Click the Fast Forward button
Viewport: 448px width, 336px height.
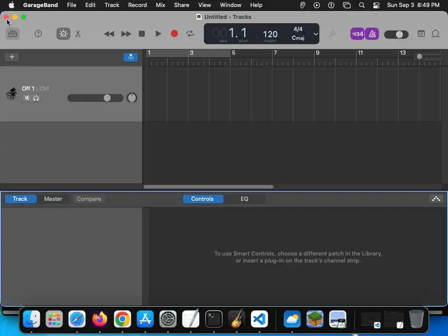coord(126,34)
